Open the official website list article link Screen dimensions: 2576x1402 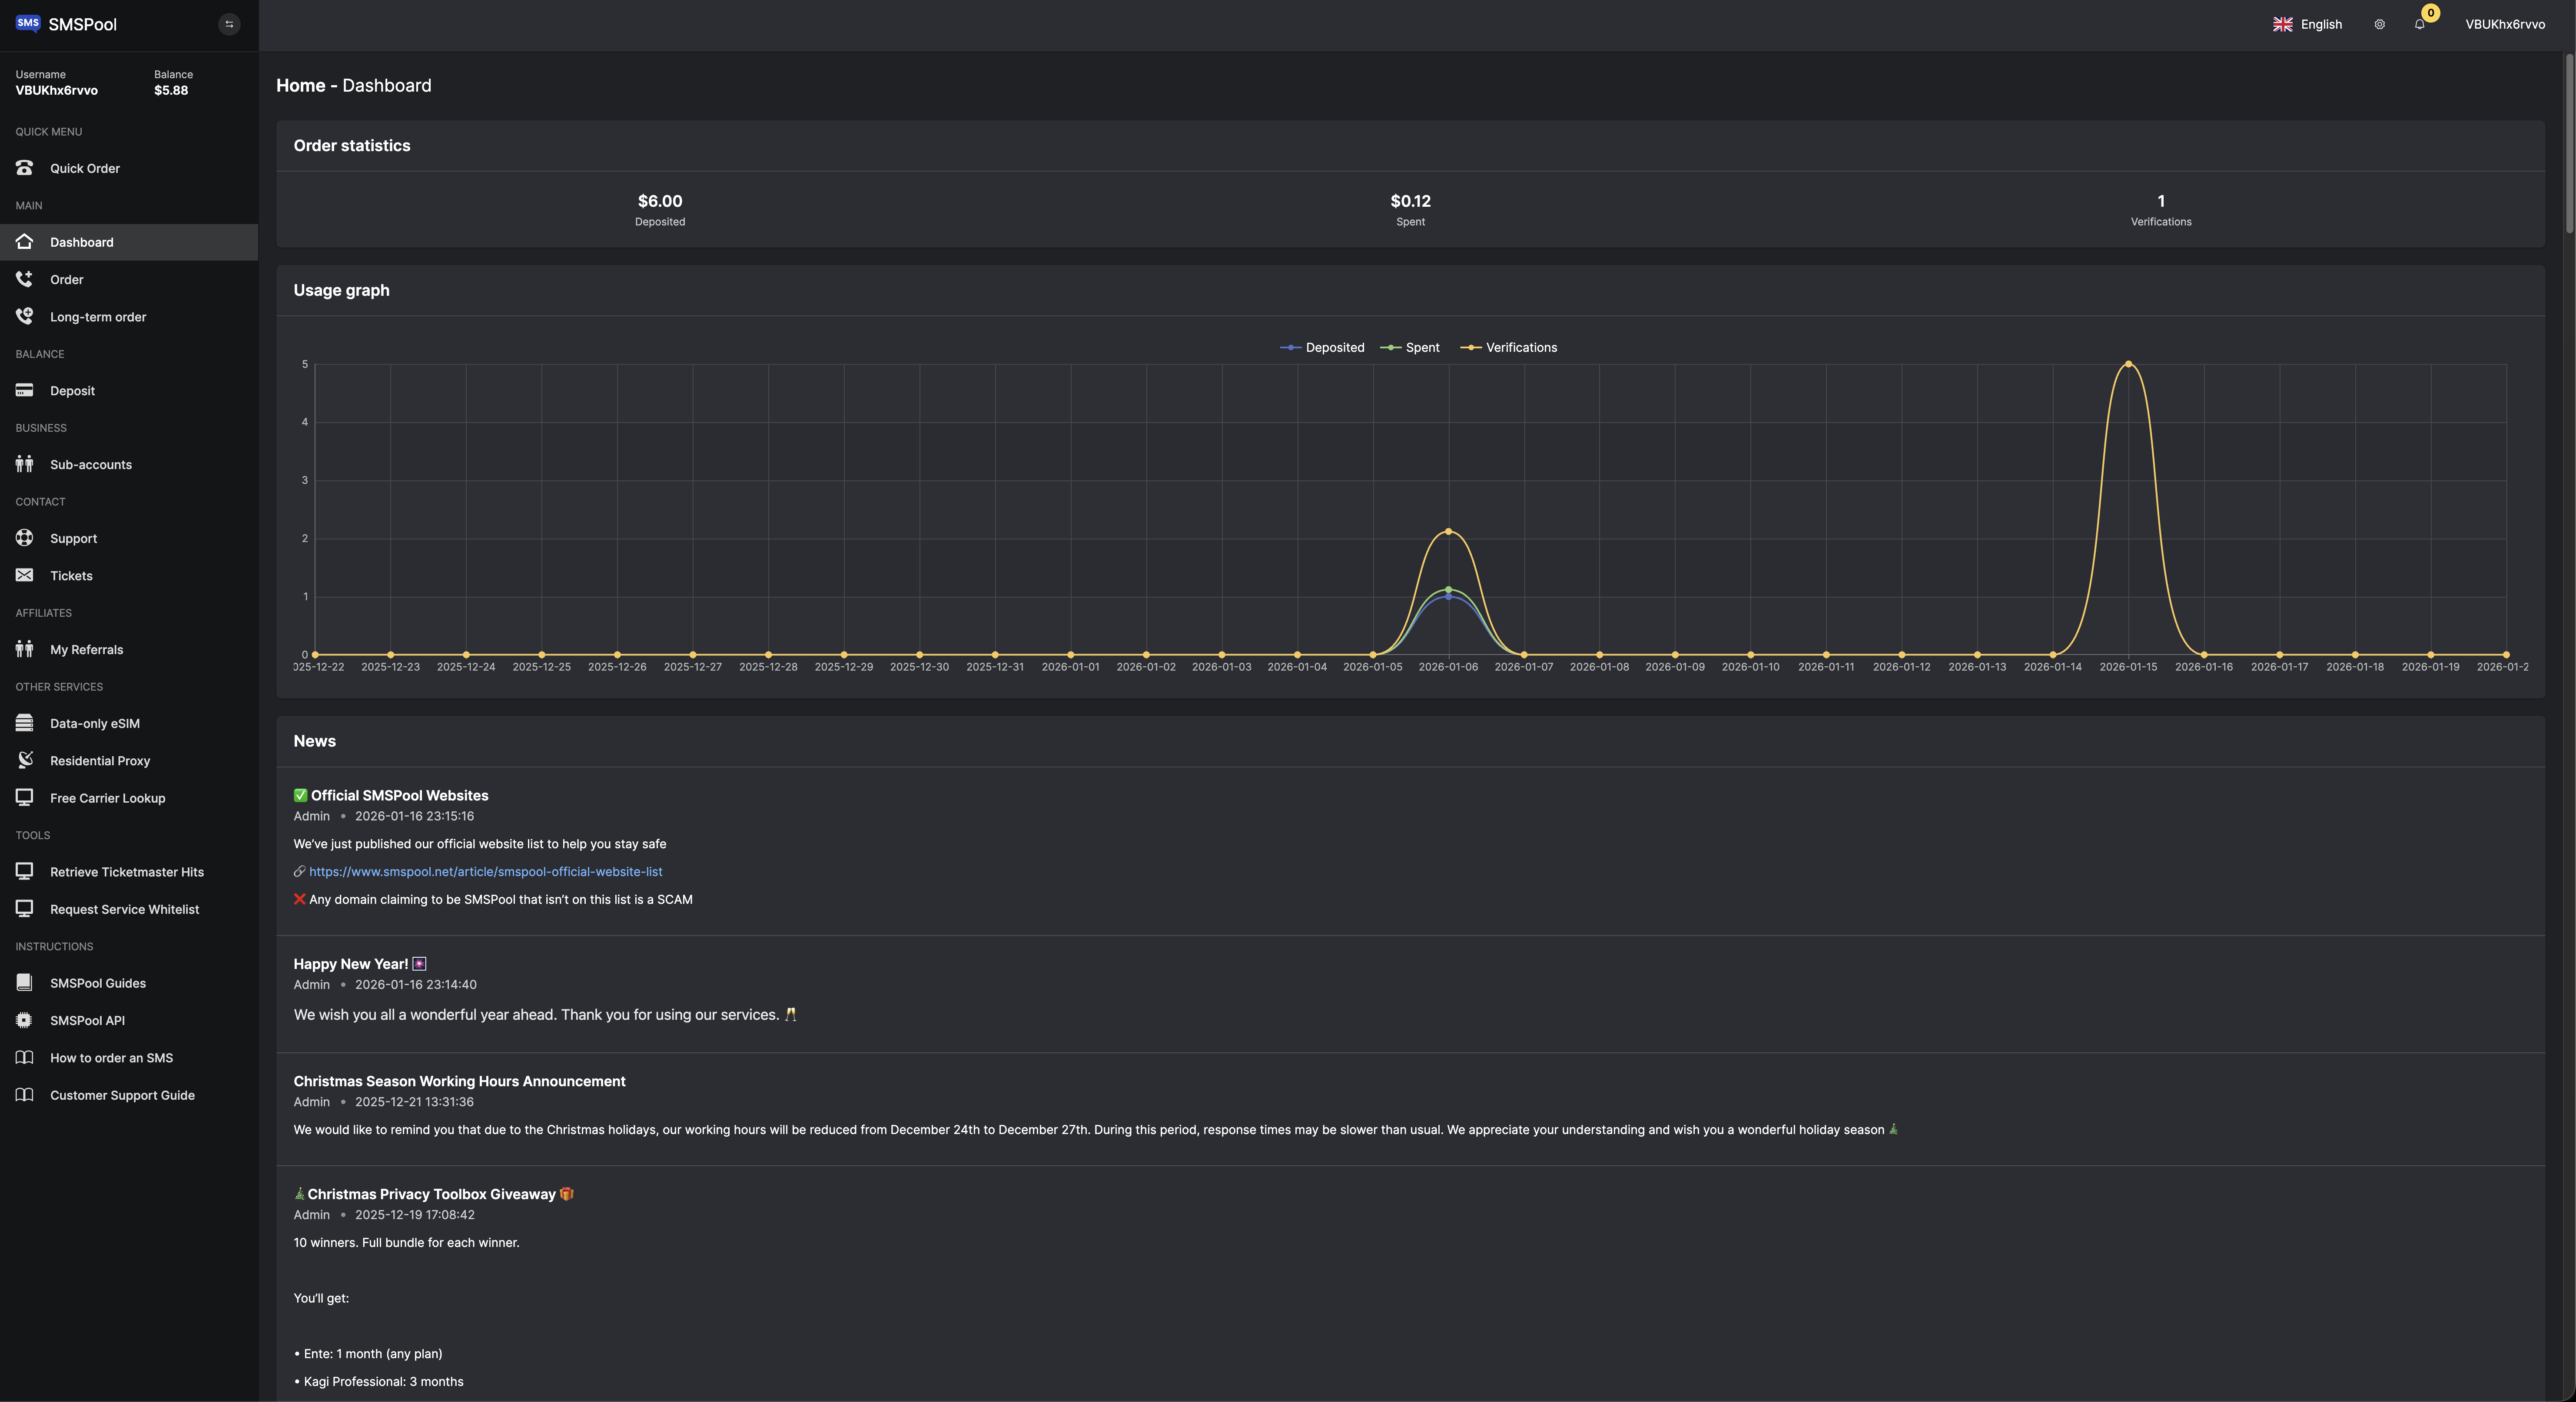tap(485, 871)
